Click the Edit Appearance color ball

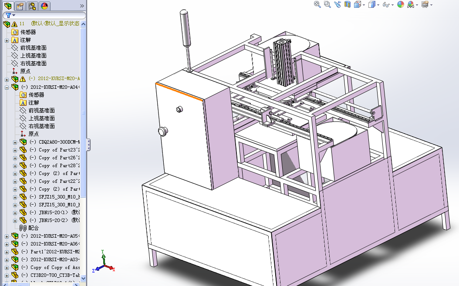pyautogui.click(x=401, y=4)
